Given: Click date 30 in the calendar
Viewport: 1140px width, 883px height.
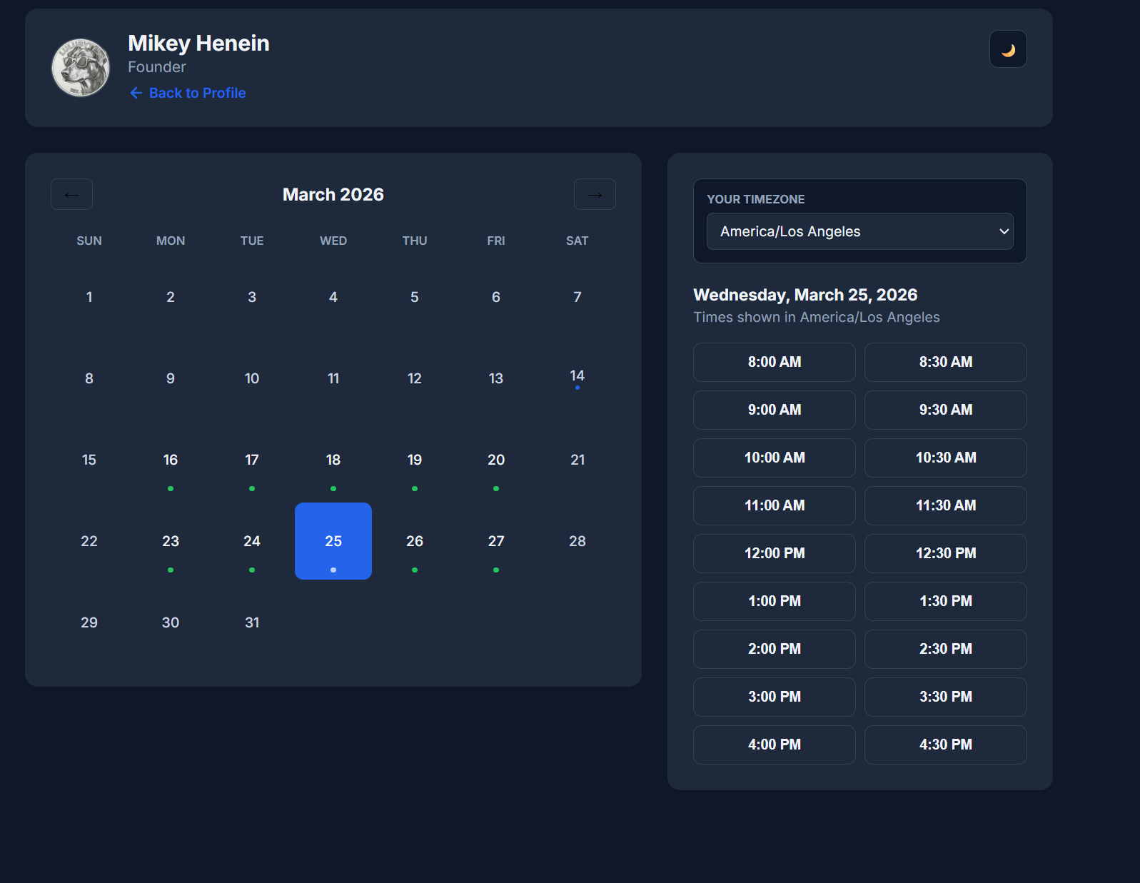Looking at the screenshot, I should (171, 622).
